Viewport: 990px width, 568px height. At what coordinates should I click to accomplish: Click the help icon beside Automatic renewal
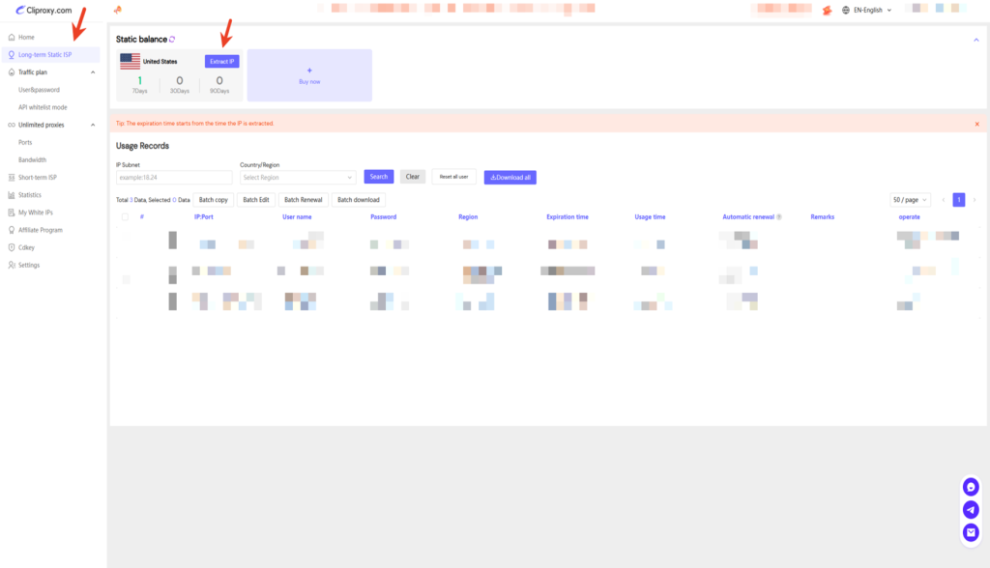click(x=779, y=217)
